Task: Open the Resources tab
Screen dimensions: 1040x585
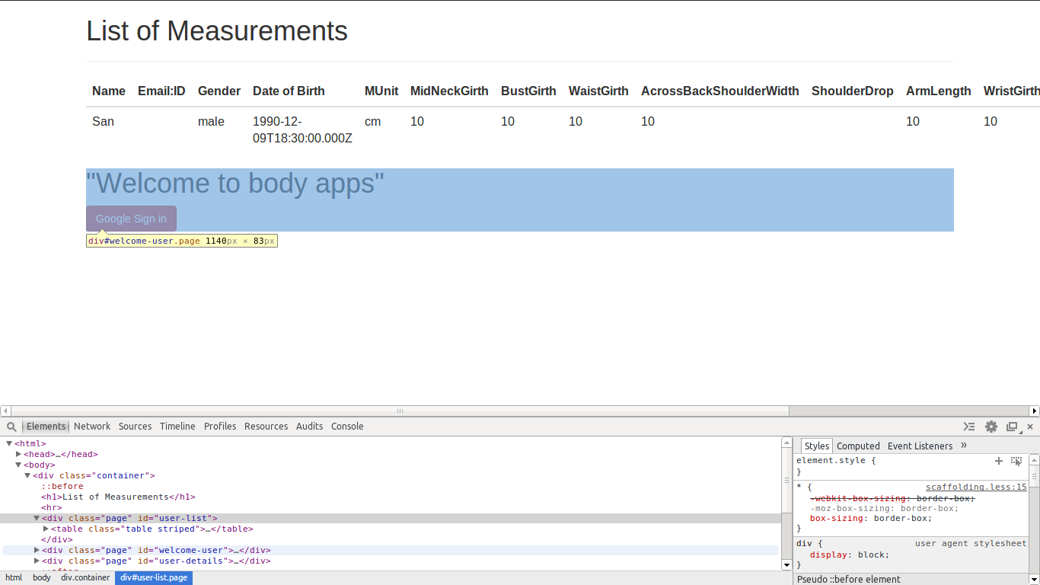Action: click(266, 427)
